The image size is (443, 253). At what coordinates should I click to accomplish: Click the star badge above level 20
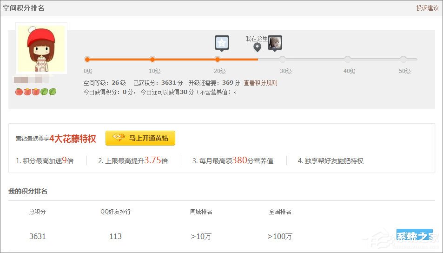(222, 43)
